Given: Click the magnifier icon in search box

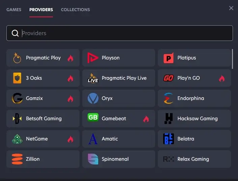Looking at the screenshot, I should (15, 33).
